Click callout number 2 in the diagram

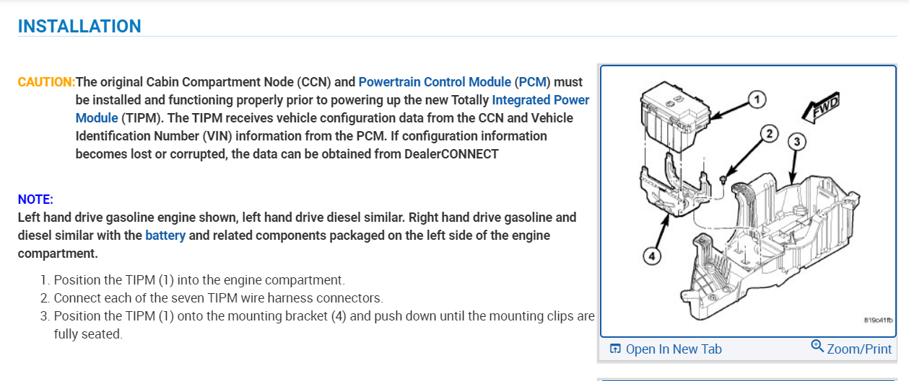(770, 133)
